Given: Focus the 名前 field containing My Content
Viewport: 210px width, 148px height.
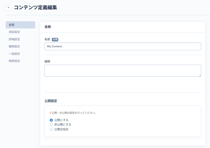Looking at the screenshot, I should (x=123, y=46).
